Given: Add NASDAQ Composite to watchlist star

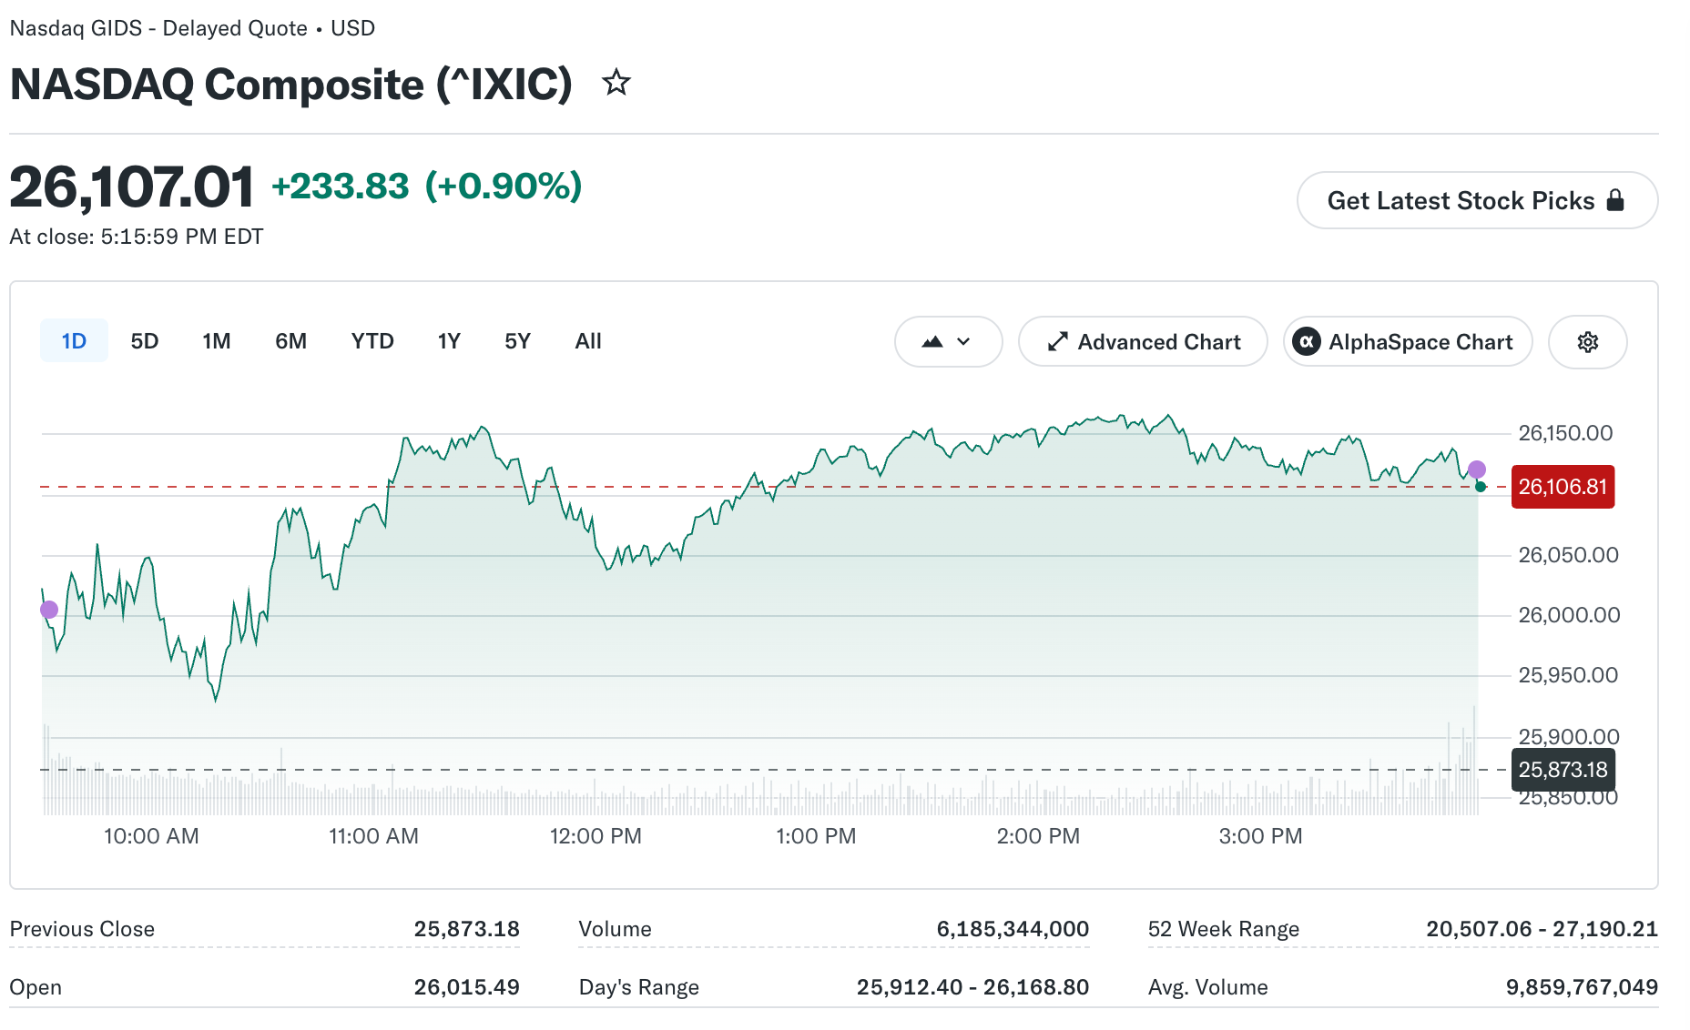Looking at the screenshot, I should coord(616,83).
